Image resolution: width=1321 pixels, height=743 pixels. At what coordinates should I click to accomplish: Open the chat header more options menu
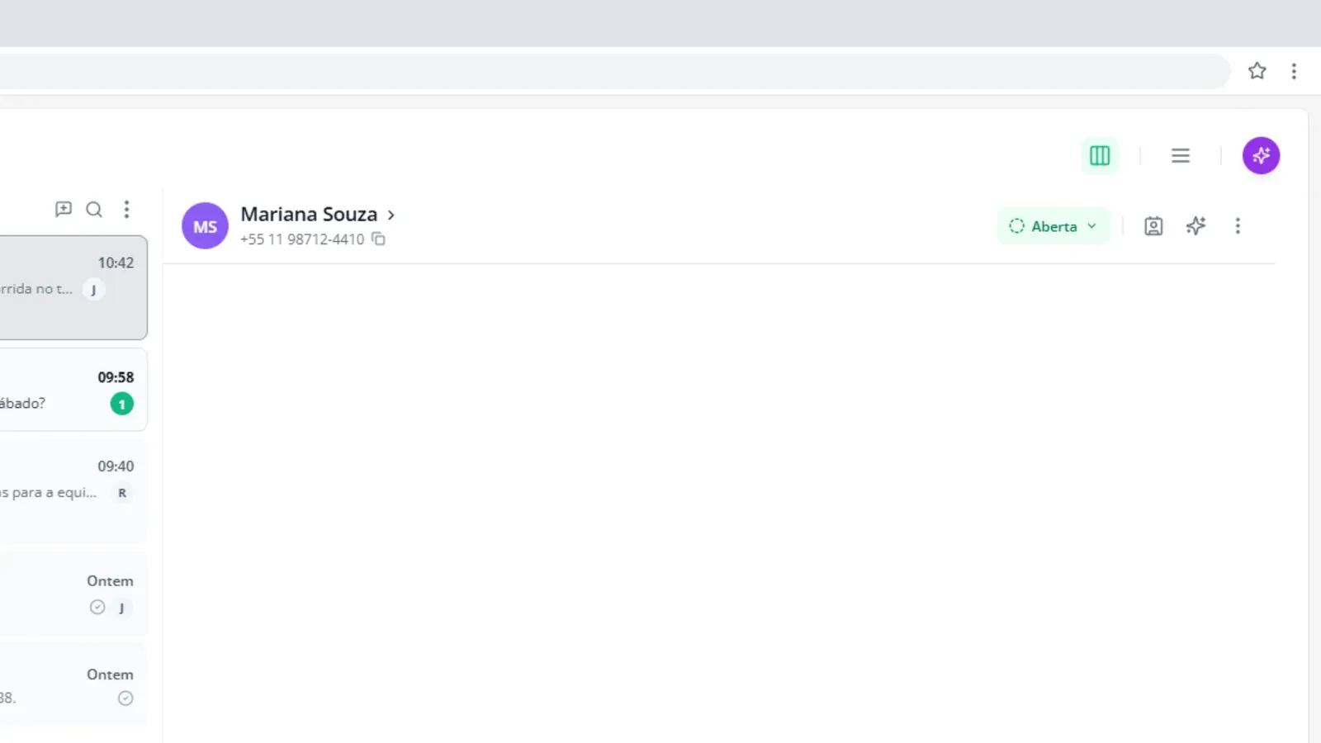pos(1238,226)
